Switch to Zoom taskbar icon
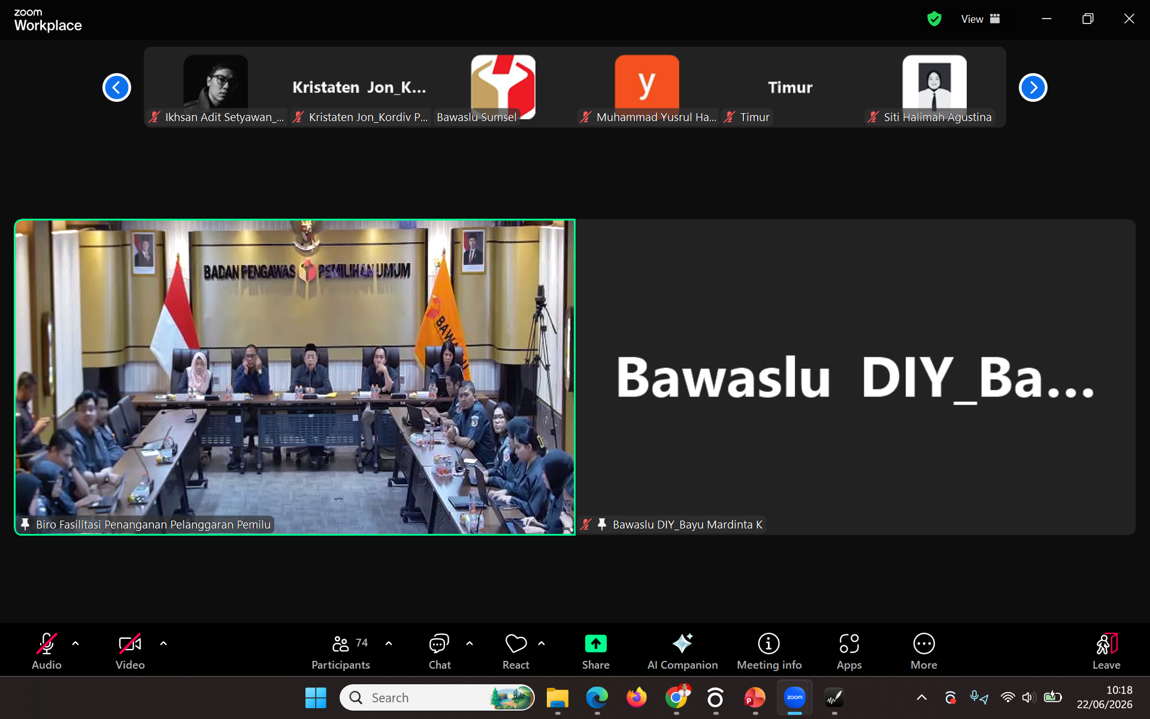 click(x=795, y=698)
